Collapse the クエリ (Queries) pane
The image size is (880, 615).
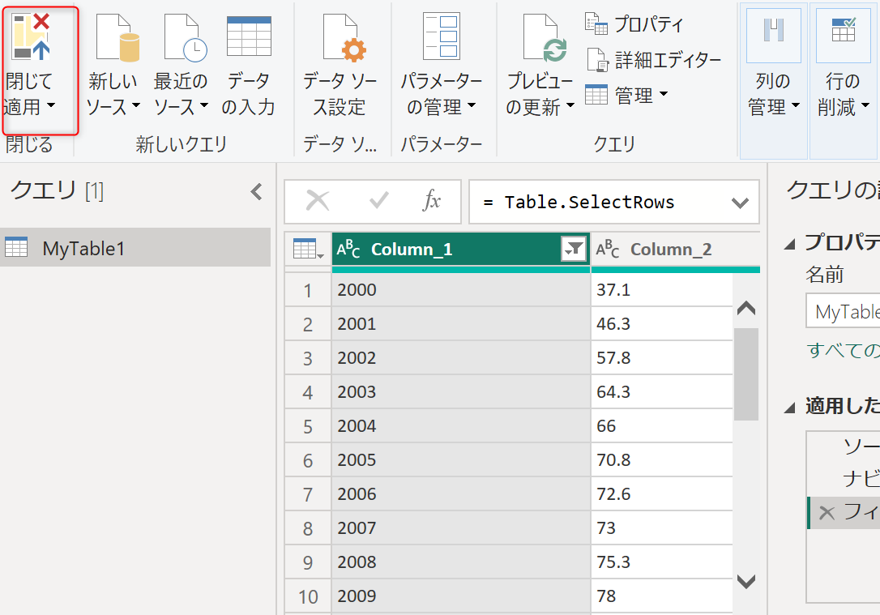point(256,192)
